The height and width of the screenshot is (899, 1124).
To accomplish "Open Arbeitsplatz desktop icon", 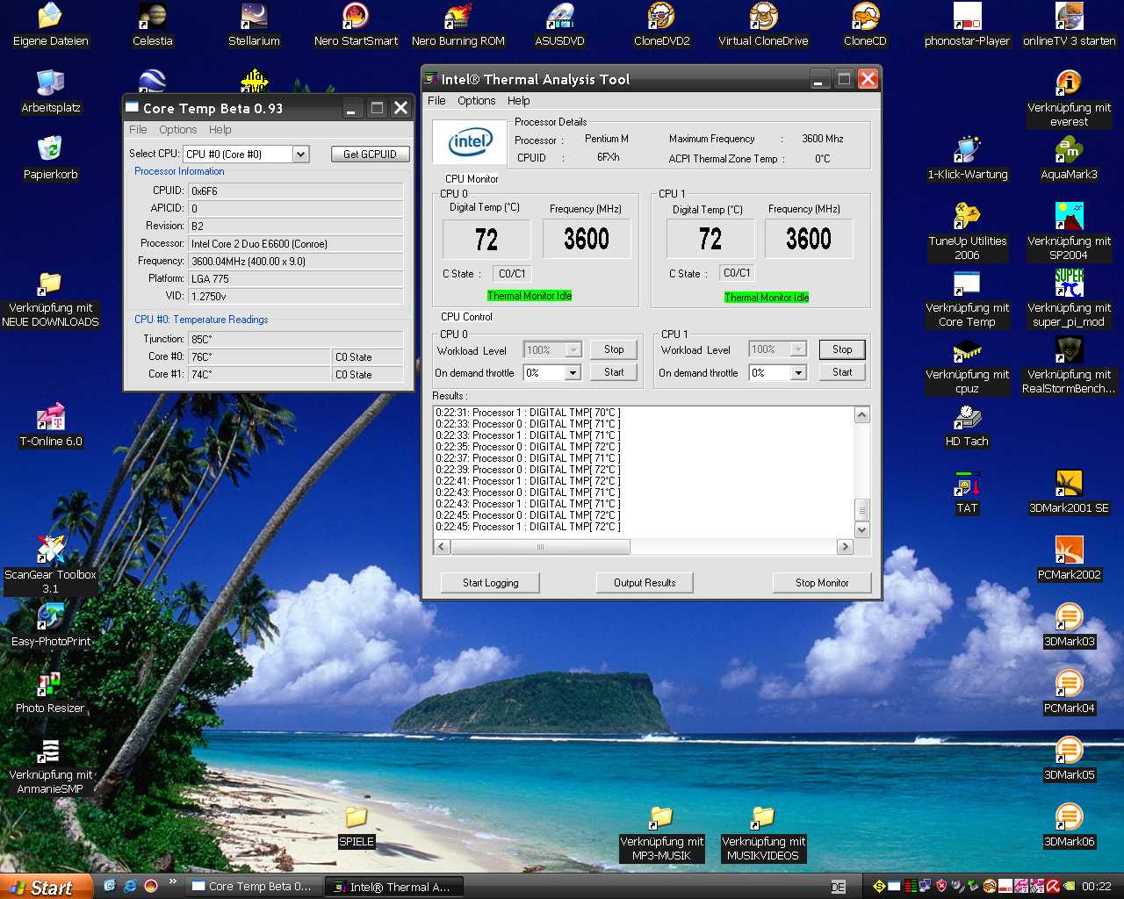I will click(50, 91).
